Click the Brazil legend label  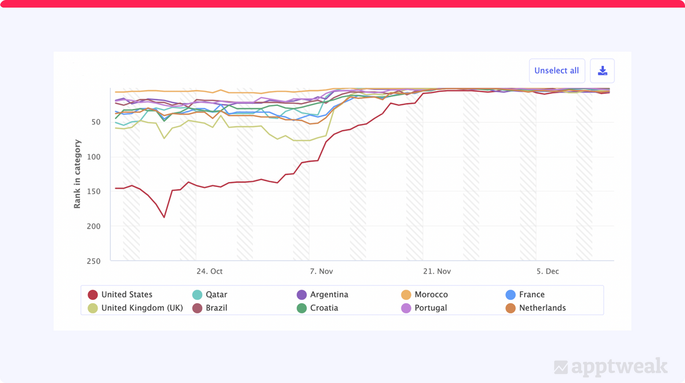(217, 308)
